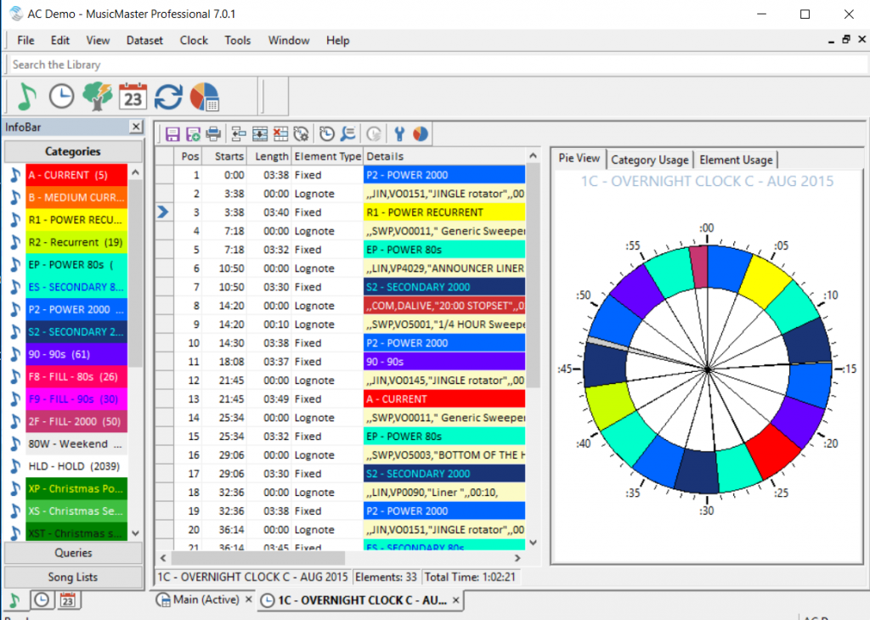This screenshot has height=620, width=870.
Task: Switch to the Category Usage tab
Action: pos(649,160)
